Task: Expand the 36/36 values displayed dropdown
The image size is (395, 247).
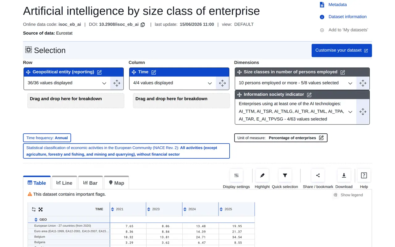Action: pos(104,83)
